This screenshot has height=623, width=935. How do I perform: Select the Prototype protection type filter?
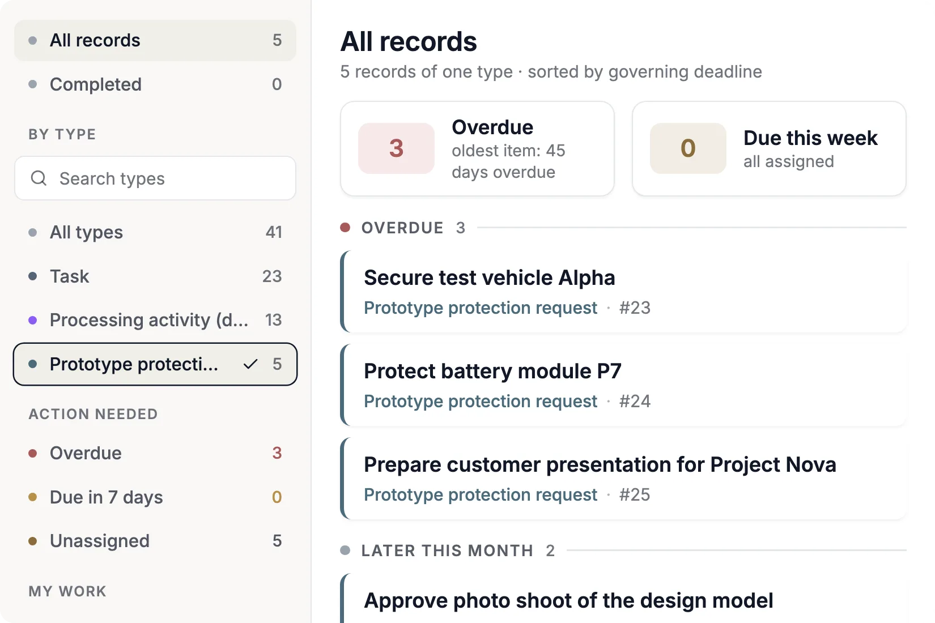pyautogui.click(x=155, y=364)
